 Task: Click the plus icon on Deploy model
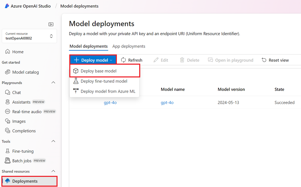[x=77, y=60]
